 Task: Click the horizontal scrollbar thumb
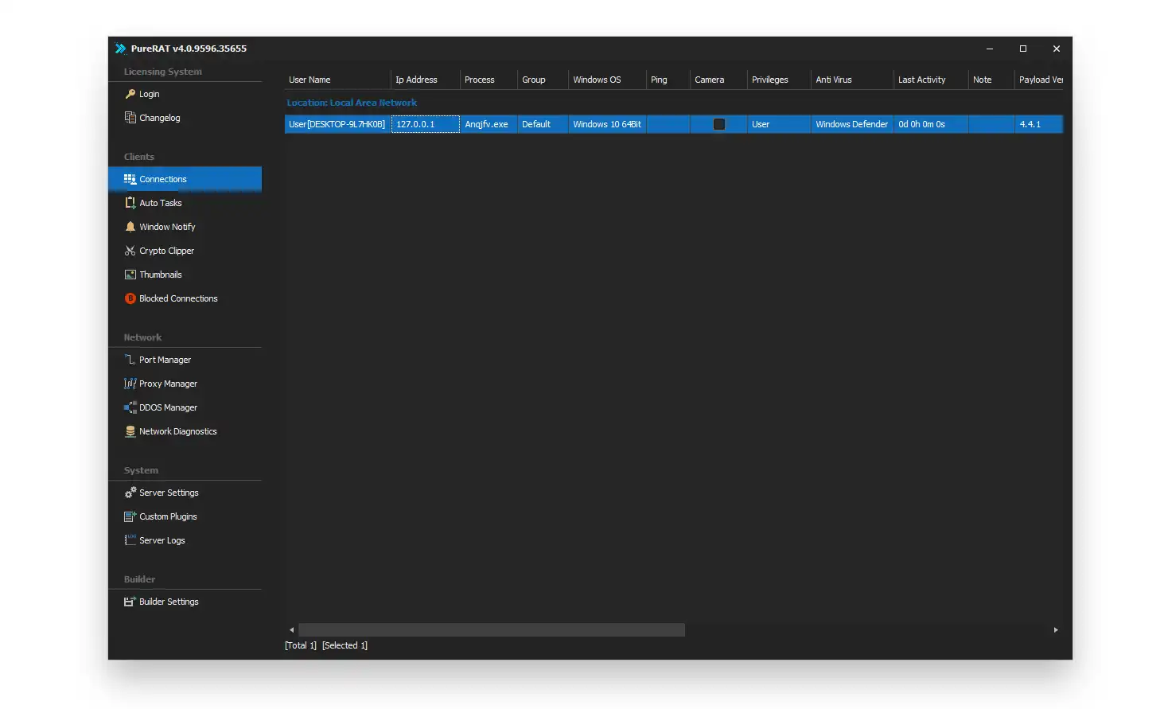pos(491,630)
